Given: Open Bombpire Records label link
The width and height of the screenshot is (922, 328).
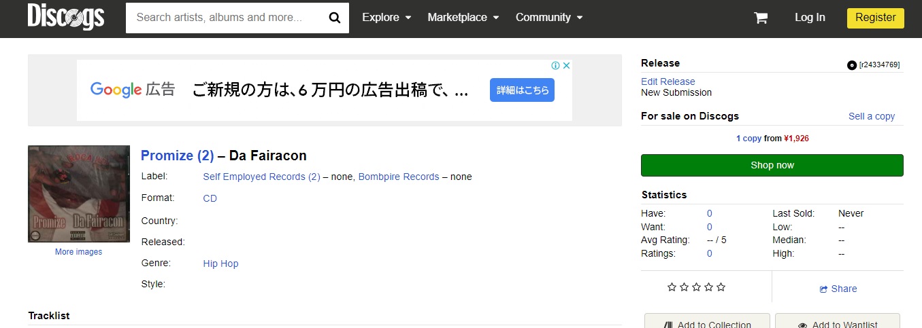Looking at the screenshot, I should coord(399,177).
